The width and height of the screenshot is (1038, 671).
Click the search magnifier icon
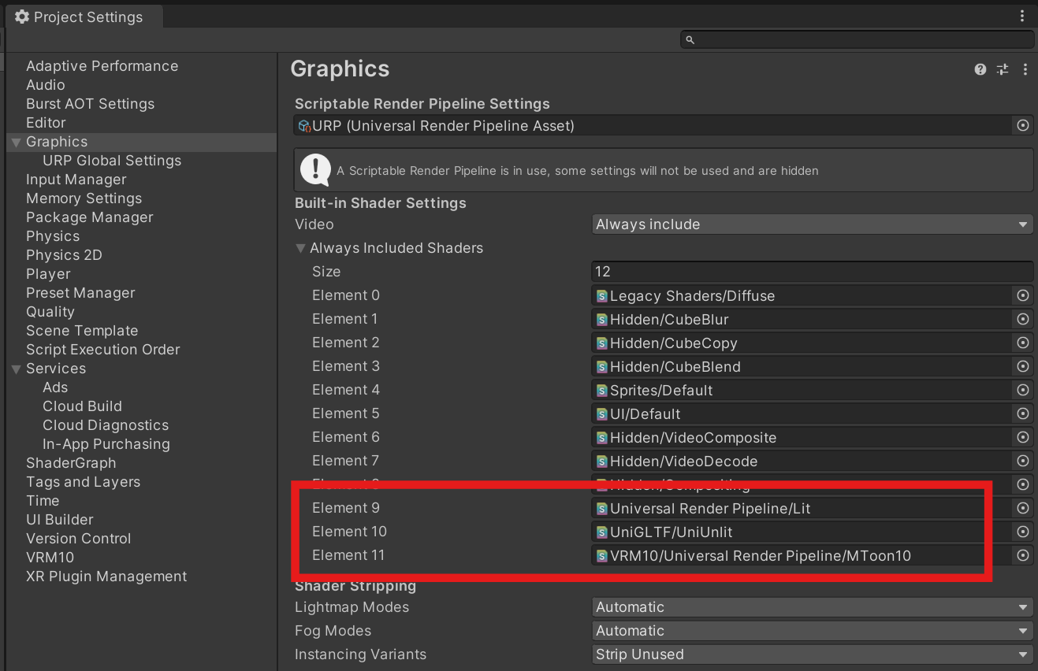(x=690, y=39)
